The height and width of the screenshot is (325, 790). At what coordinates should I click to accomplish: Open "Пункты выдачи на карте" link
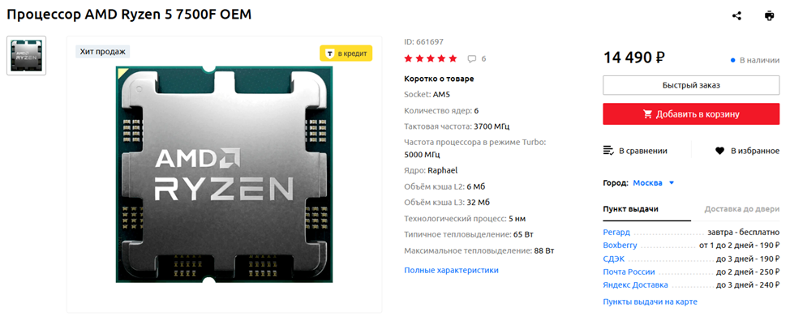click(650, 301)
